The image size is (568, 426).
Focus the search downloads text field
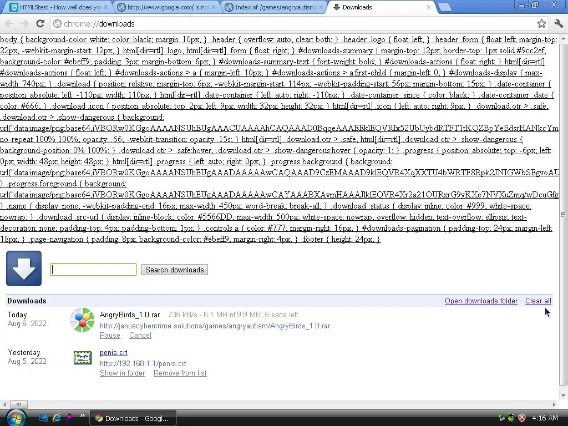[x=93, y=270]
